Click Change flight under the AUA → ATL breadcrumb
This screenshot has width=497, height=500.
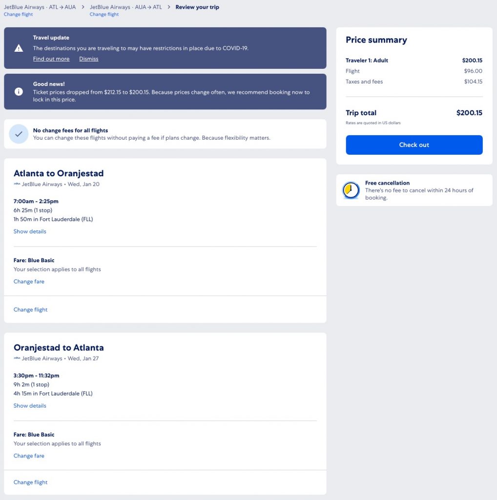point(104,15)
